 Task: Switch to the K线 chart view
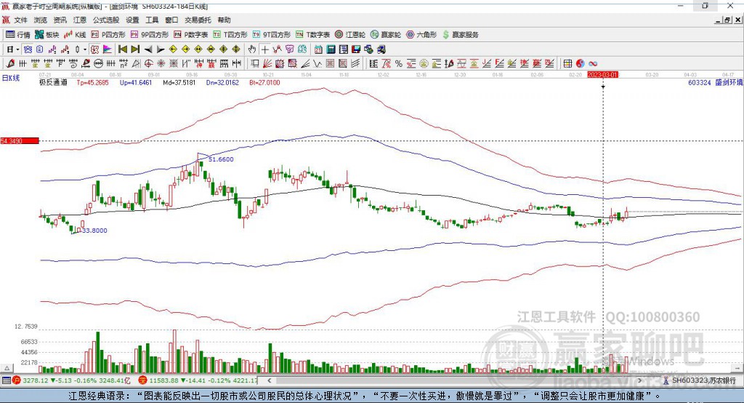click(75, 34)
